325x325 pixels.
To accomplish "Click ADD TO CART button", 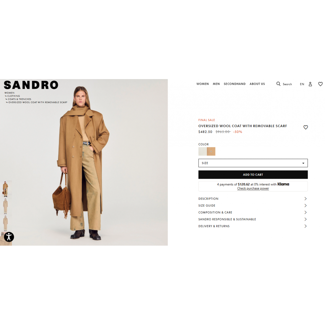I will [253, 175].
